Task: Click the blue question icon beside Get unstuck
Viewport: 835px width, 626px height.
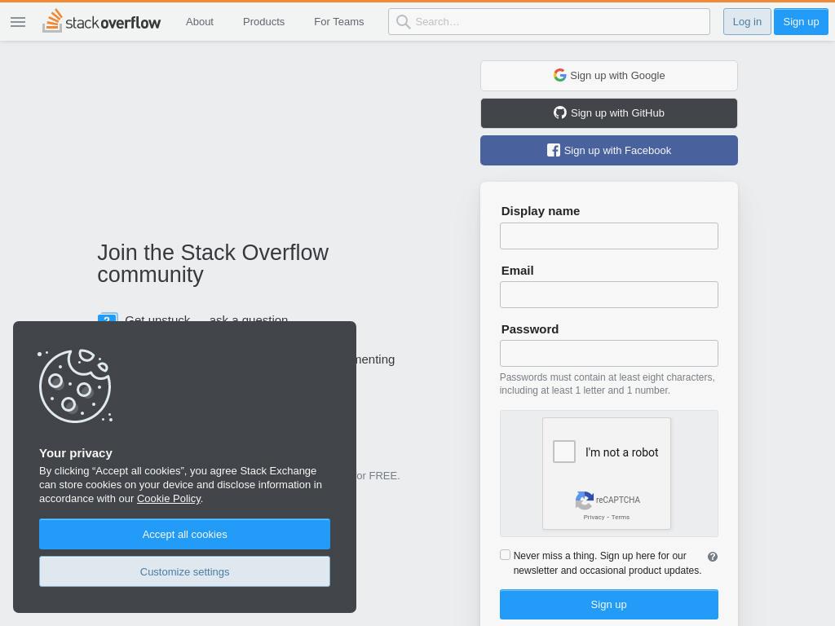Action: tap(108, 318)
